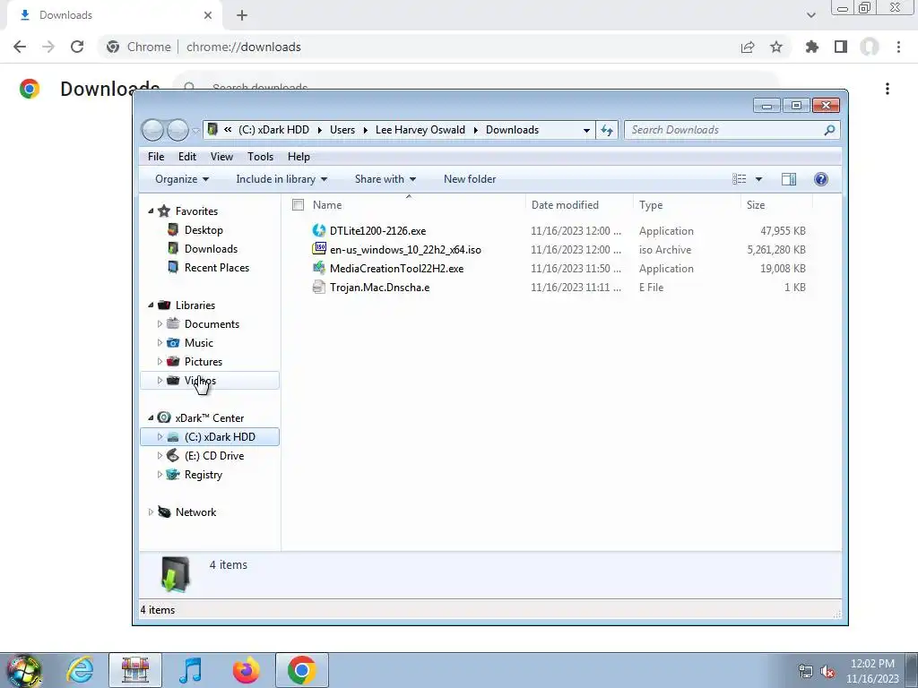918x688 pixels.
Task: Reload the Chrome page
Action: [77, 47]
